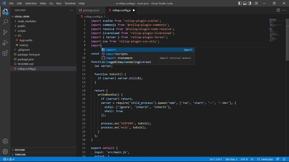Screen dimensions: 289x162
Task: Open Explorer Views and More Actions ellipsis
Action: pyautogui.click(x=71, y=10)
